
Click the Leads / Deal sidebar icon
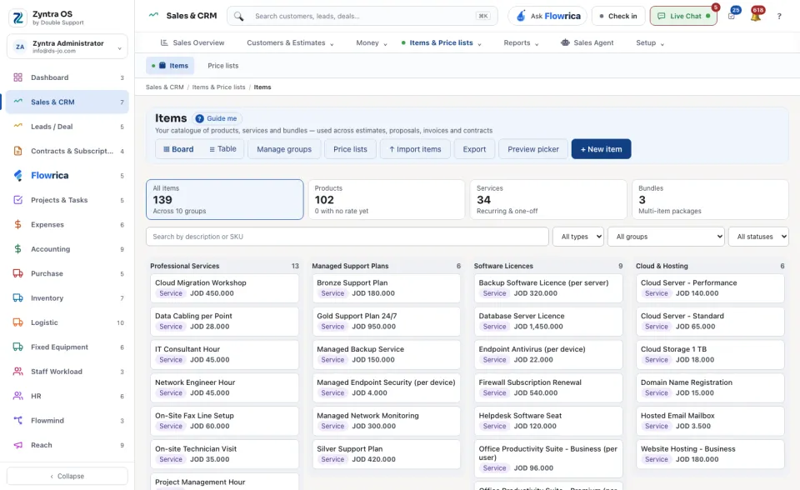[17, 126]
